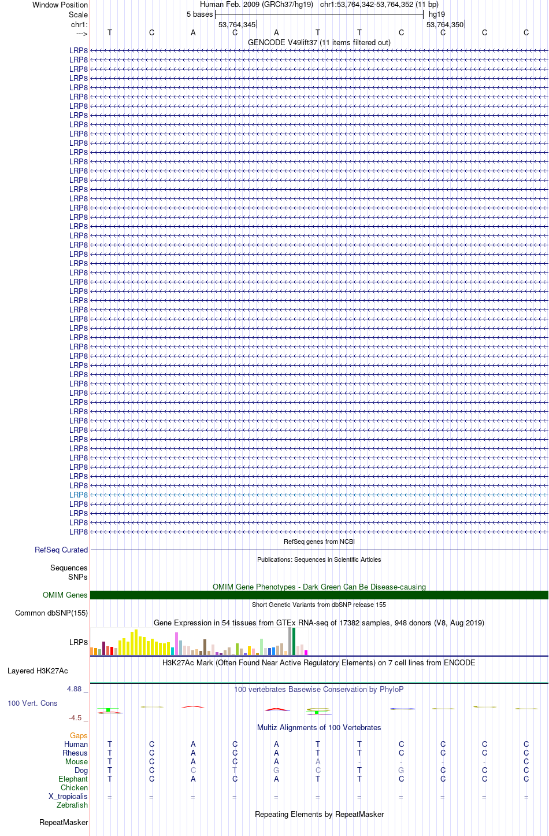Click the magenta GTEx expression bar

coord(306,653)
